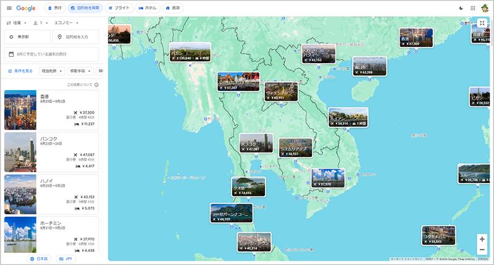Viewport: 494px width, 265px height.
Task: Expand the 移動手段 travel mode filter
Action: [x=80, y=71]
